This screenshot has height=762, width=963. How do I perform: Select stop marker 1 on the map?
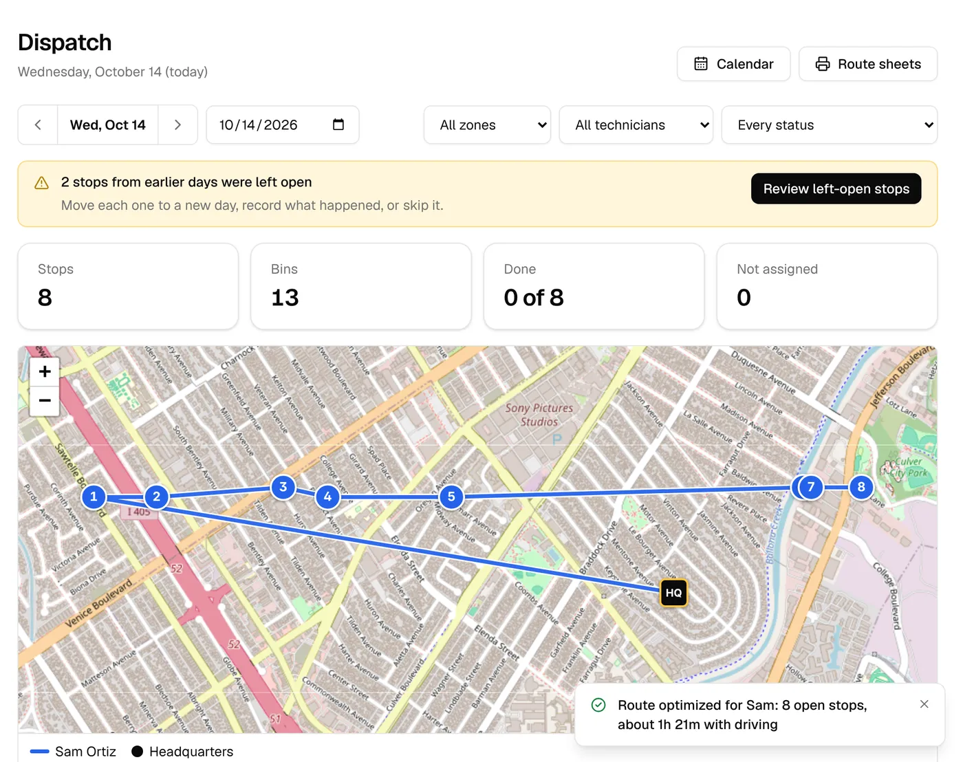pyautogui.click(x=94, y=497)
